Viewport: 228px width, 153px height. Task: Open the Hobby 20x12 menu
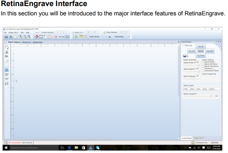(13, 32)
